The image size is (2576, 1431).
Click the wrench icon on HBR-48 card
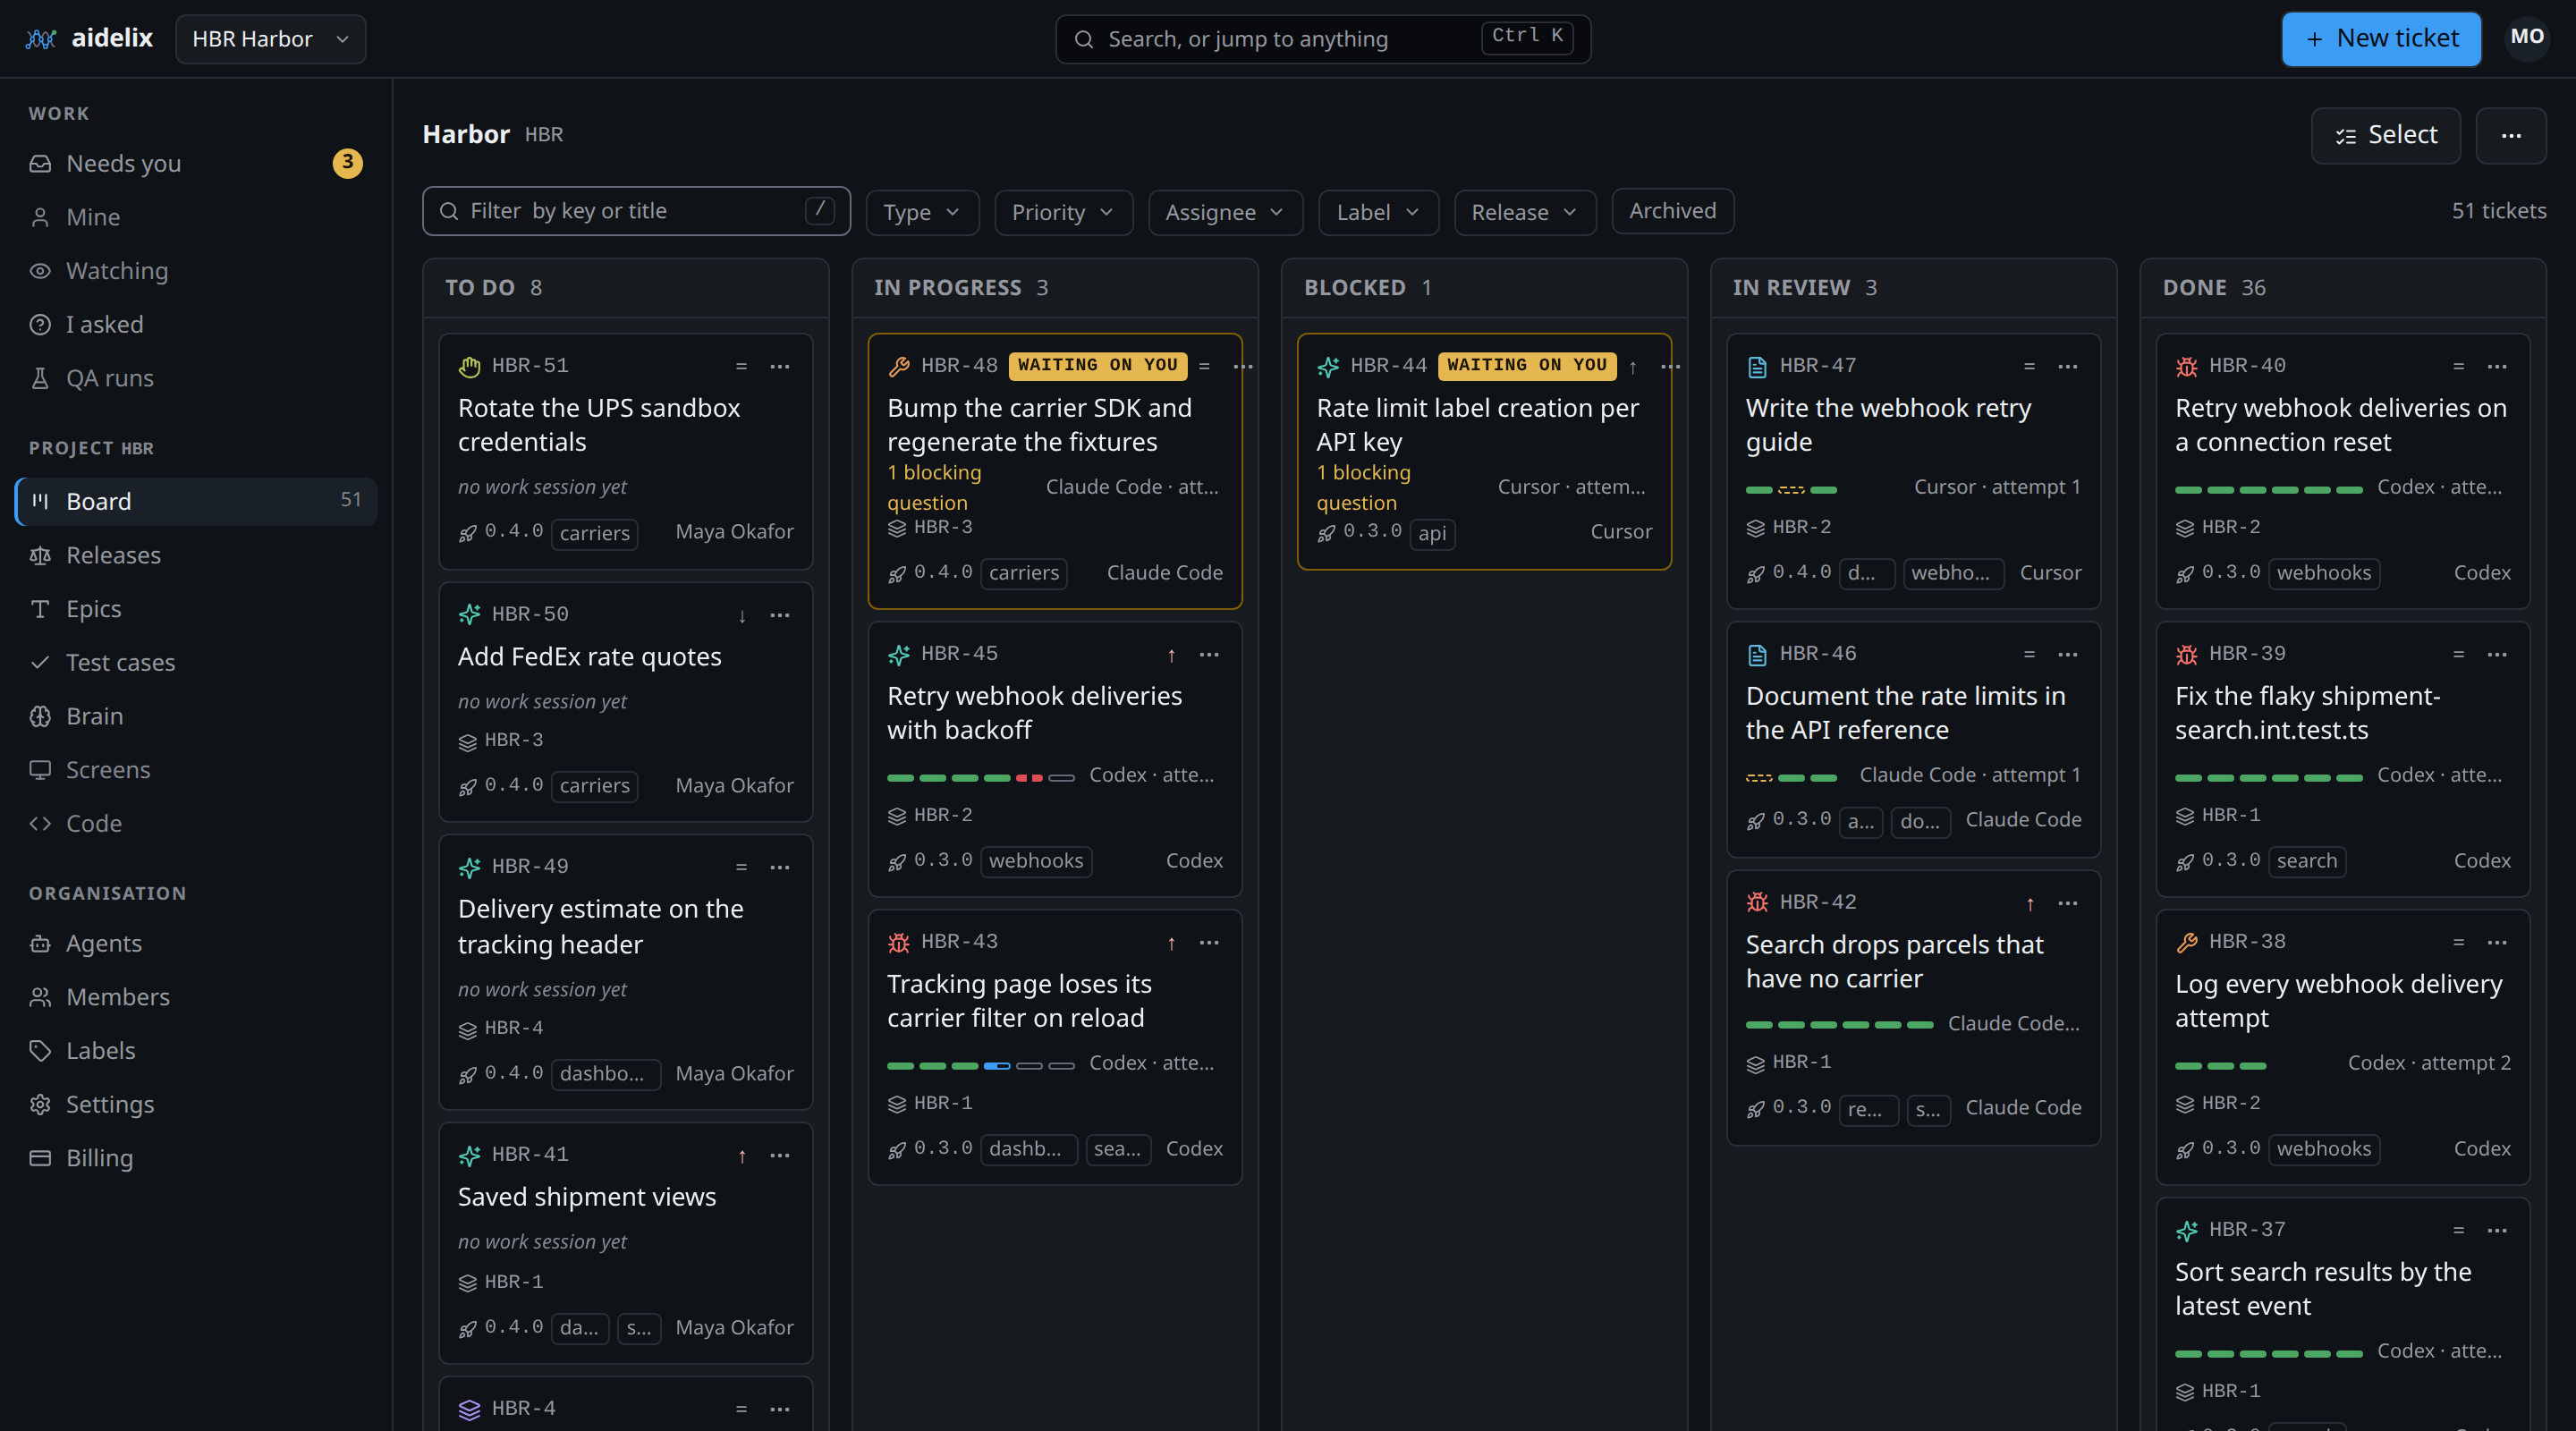pyautogui.click(x=898, y=366)
